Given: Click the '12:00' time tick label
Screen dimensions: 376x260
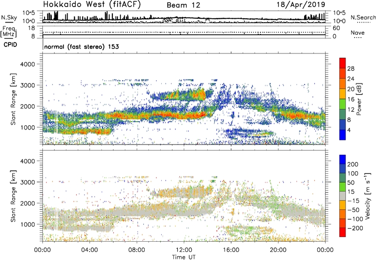Looking at the screenshot, I should pyautogui.click(x=184, y=250).
